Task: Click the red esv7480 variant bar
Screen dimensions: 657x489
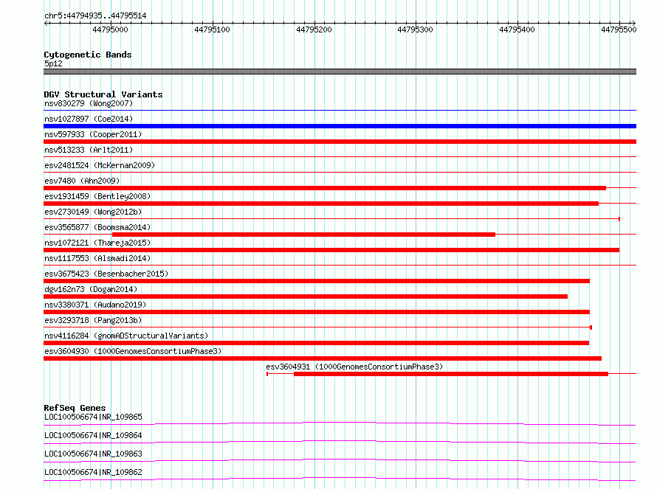Action: (325, 188)
